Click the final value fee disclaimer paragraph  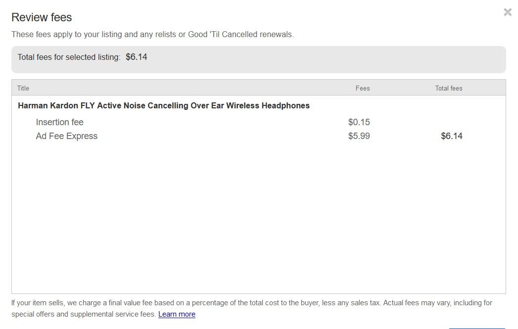click(252, 309)
